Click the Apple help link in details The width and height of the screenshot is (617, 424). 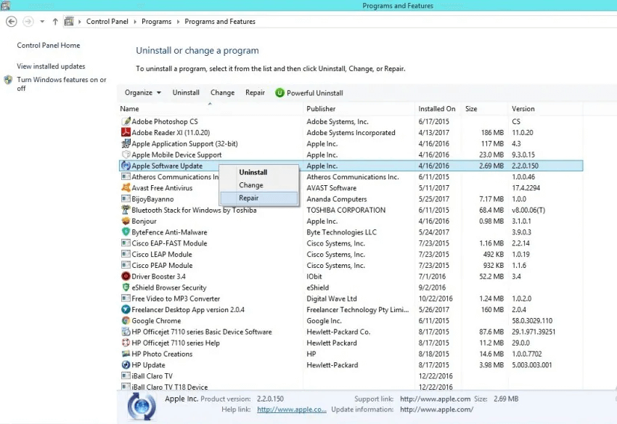(292, 409)
